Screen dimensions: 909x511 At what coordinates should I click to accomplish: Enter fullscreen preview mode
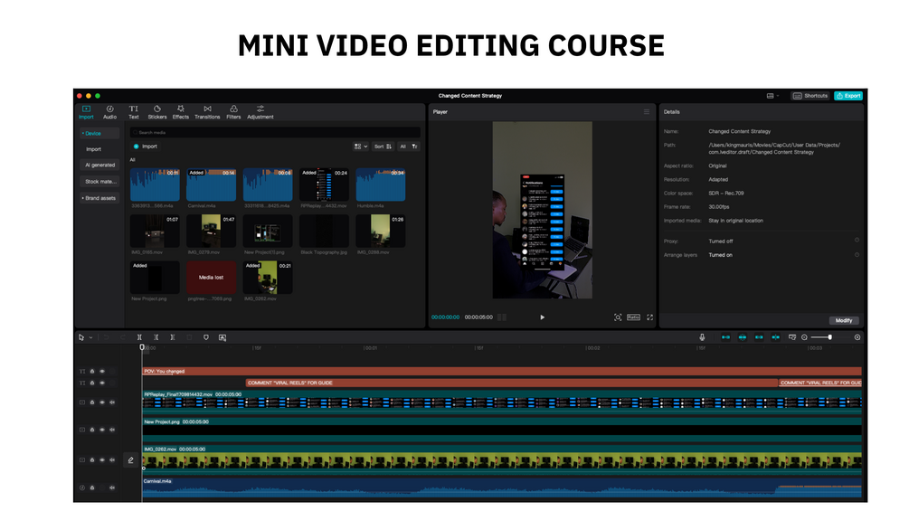coord(649,317)
